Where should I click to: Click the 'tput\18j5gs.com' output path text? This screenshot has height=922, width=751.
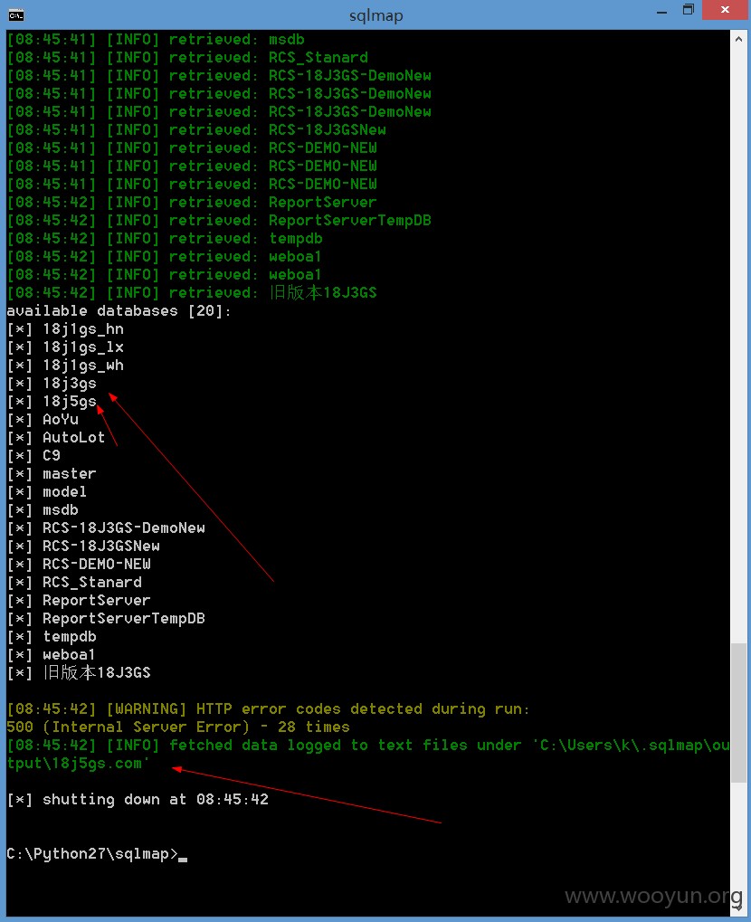pos(78,764)
